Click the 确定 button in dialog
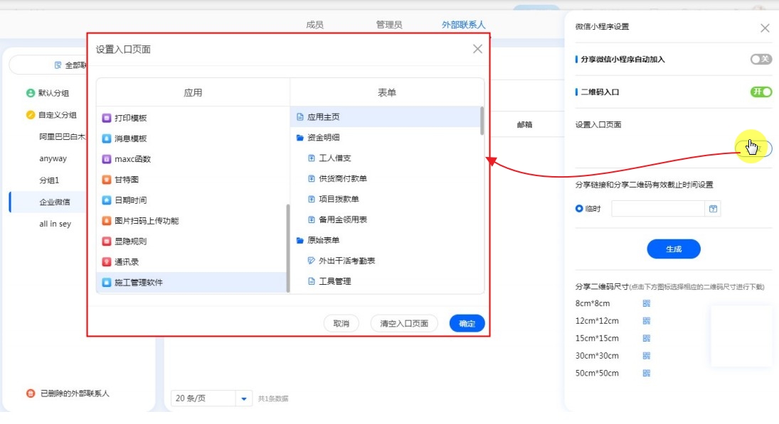This screenshot has width=779, height=424. coord(467,324)
